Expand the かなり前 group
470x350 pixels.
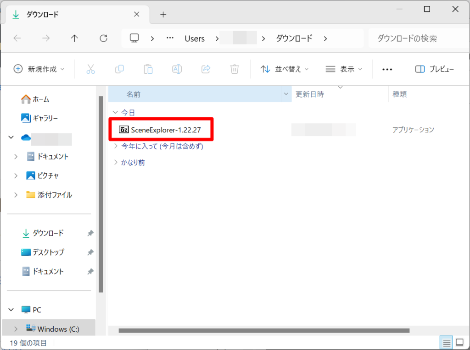(115, 162)
